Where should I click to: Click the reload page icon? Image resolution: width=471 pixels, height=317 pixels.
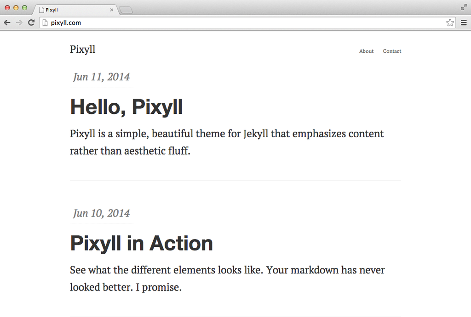tap(31, 22)
